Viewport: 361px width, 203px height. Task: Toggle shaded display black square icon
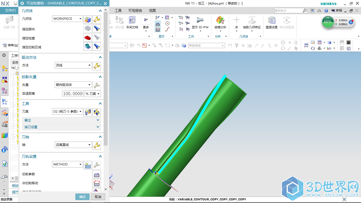(349, 43)
